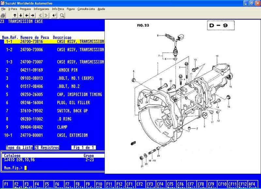Click the up arrow toolbar button

pyautogui.click(x=15, y=15)
